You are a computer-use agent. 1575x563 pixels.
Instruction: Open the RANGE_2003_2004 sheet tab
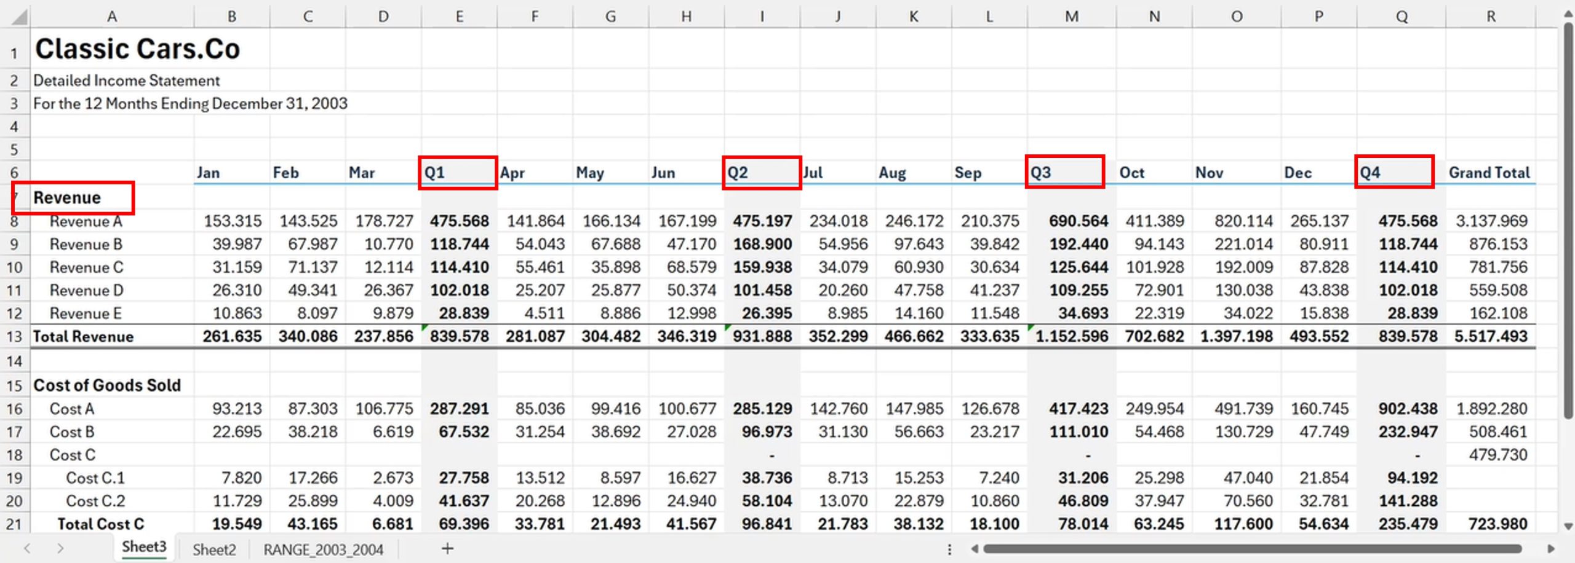click(x=323, y=549)
